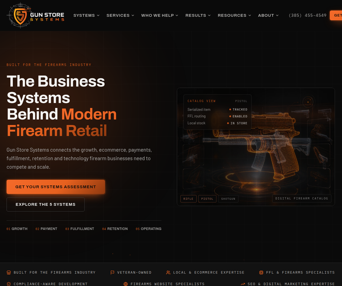342x286 pixels.
Task: Click the IN STORE status value
Action: pyautogui.click(x=239, y=123)
